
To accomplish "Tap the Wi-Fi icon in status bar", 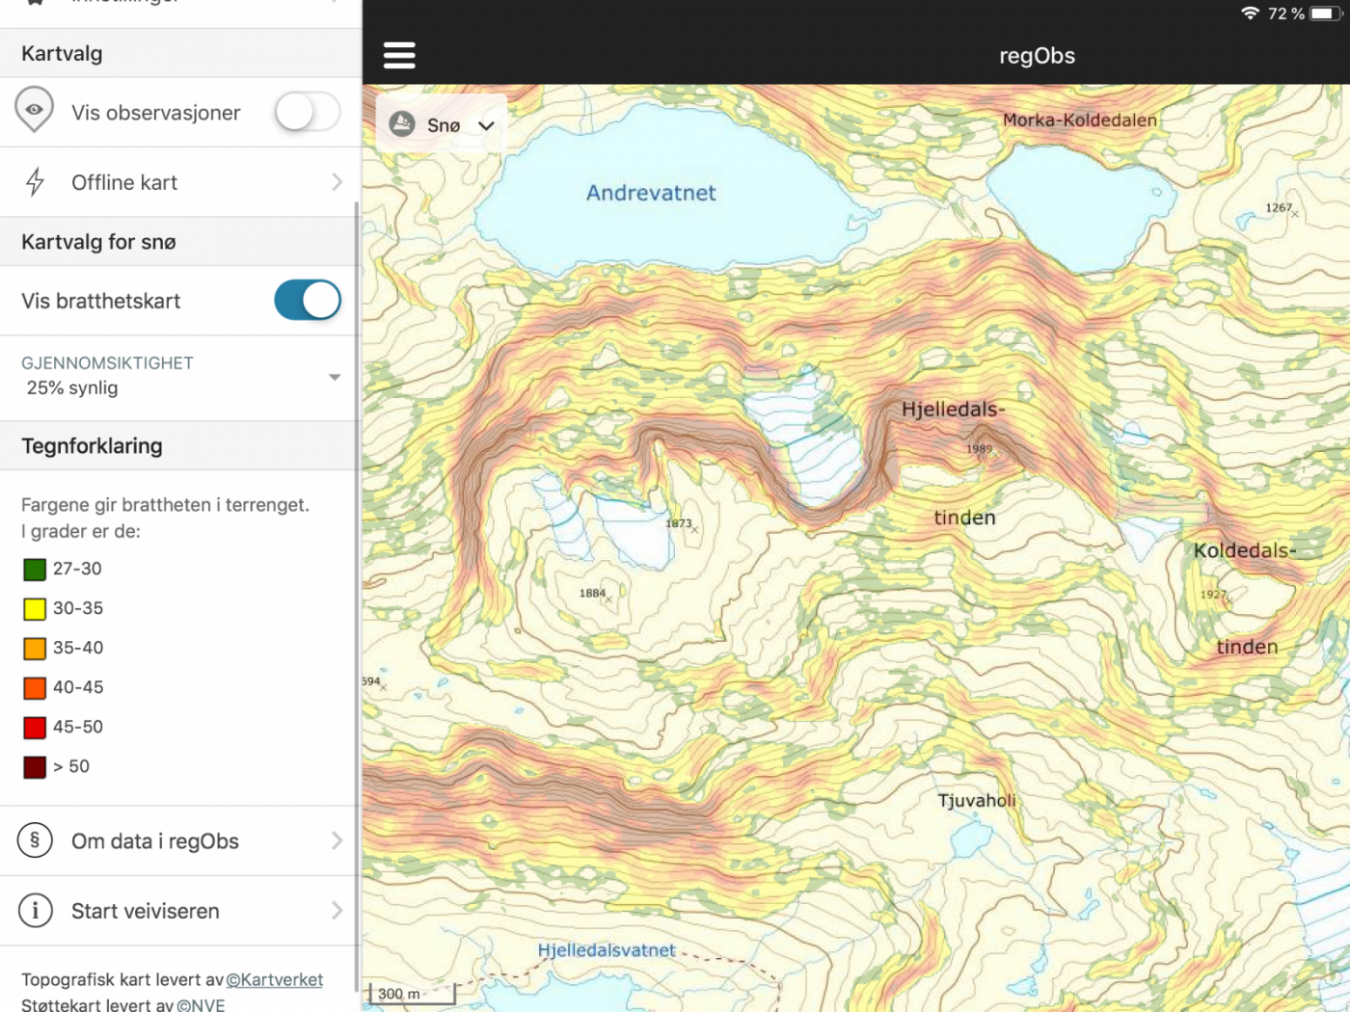I will [1250, 13].
